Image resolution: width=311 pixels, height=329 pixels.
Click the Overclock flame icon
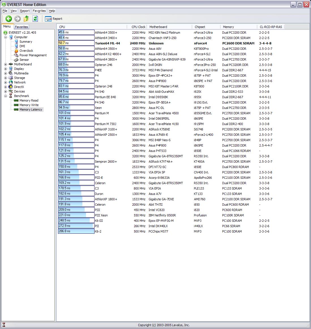16,51
